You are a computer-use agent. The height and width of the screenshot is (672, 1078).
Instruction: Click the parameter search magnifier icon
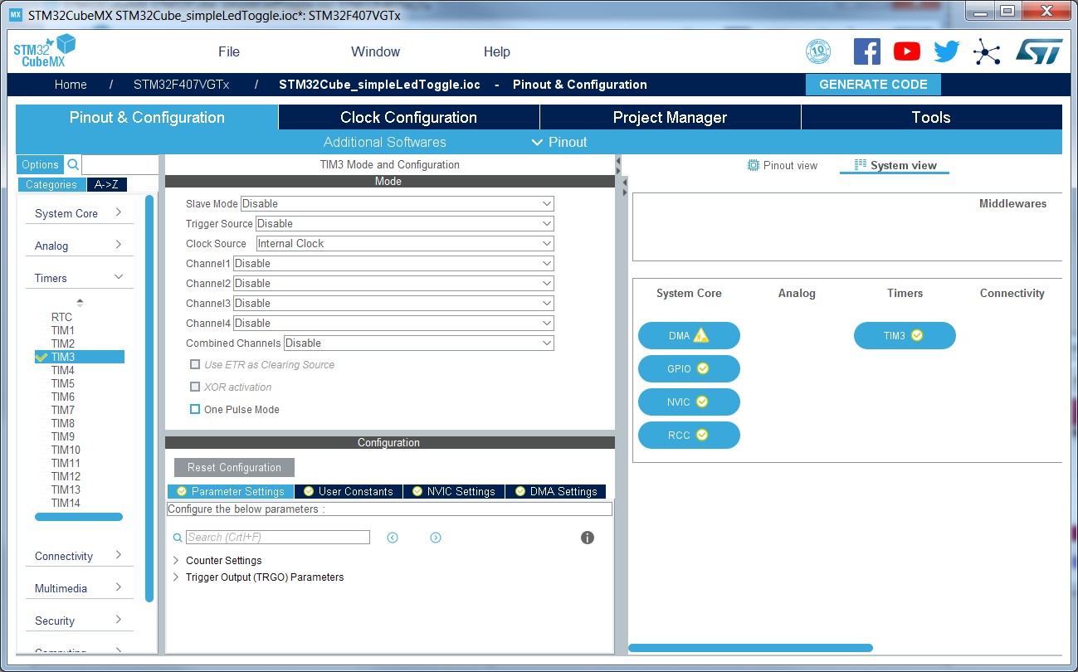click(x=177, y=538)
